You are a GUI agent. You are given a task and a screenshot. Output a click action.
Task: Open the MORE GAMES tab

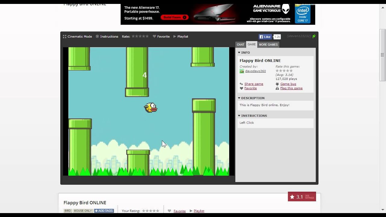point(268,45)
